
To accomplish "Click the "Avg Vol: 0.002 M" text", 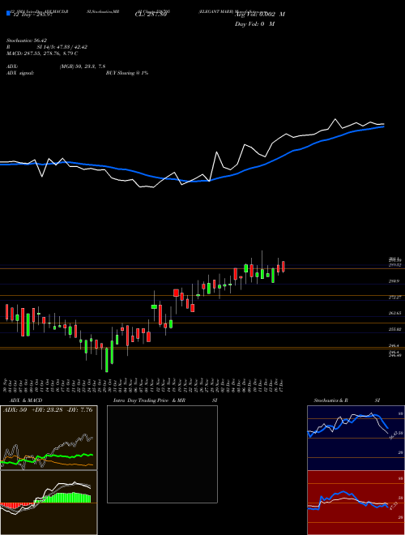I will point(259,15).
